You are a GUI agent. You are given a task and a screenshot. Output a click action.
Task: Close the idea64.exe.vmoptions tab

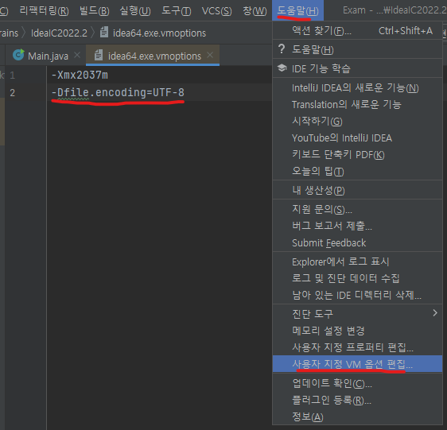tap(210, 55)
